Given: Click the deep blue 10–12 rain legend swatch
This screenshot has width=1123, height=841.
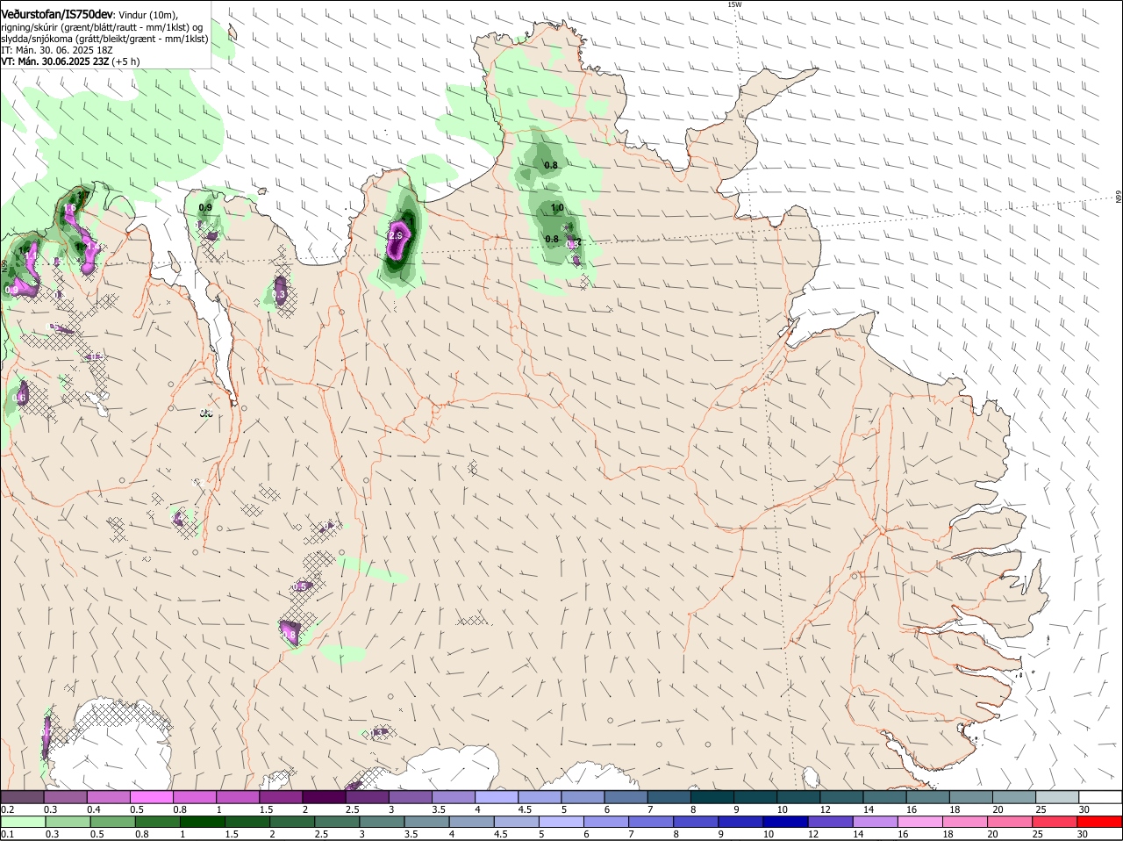Looking at the screenshot, I should [x=785, y=823].
